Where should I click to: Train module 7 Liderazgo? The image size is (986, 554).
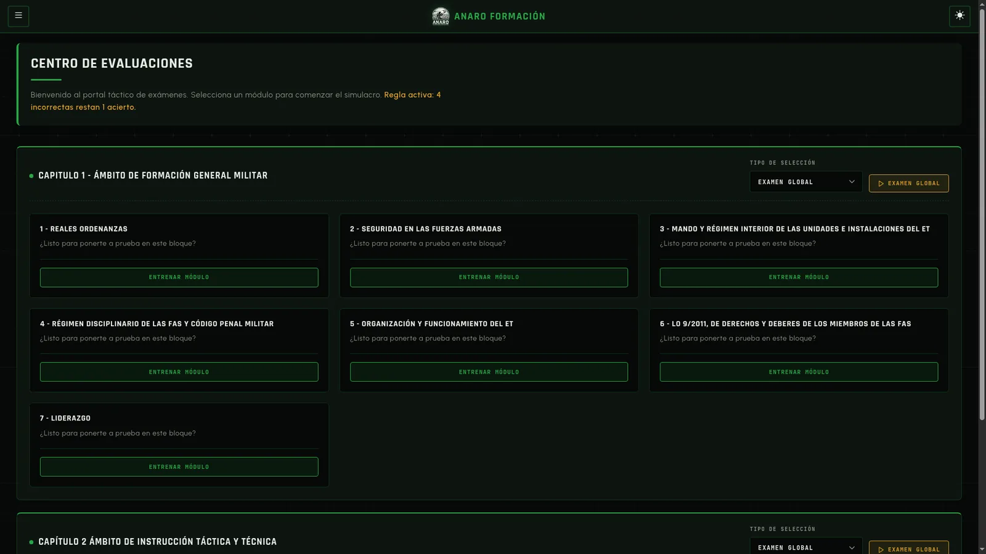tap(179, 467)
